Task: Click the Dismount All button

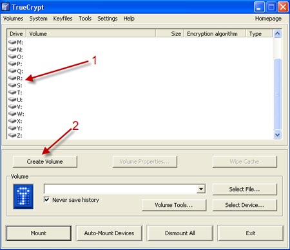Action: 180,233
